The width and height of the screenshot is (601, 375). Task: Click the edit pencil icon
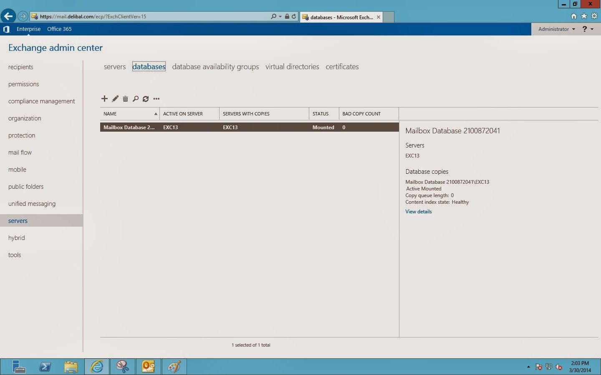click(115, 99)
